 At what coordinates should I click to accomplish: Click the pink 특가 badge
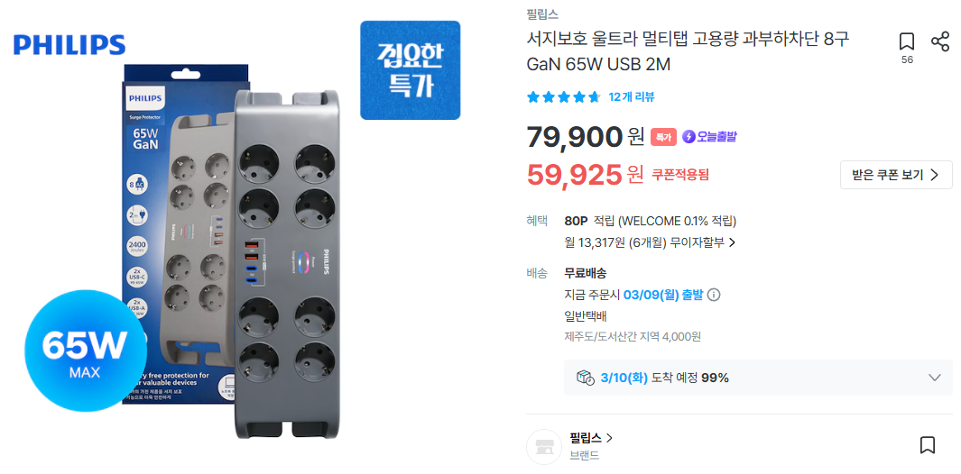(x=663, y=137)
